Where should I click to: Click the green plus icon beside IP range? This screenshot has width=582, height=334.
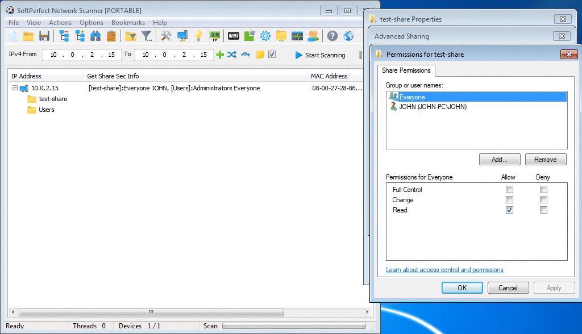220,55
